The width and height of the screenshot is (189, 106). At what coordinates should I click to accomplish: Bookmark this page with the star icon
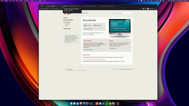tap(140, 9)
